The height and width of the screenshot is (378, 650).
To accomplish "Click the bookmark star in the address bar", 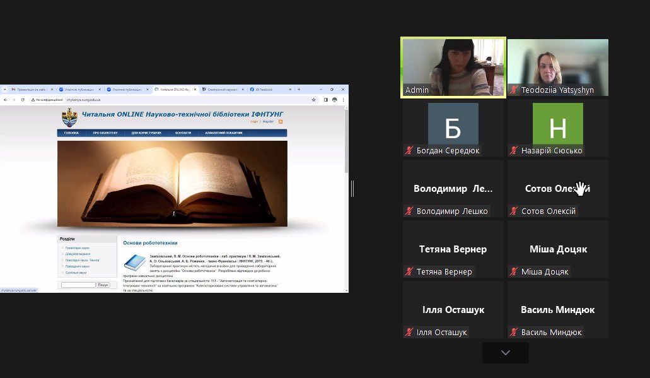I will coord(314,100).
